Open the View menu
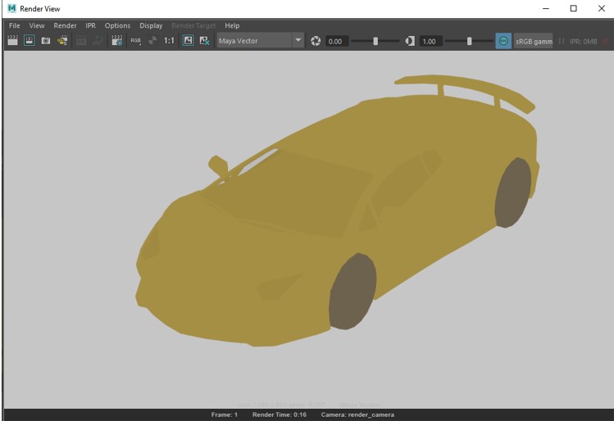 (37, 25)
